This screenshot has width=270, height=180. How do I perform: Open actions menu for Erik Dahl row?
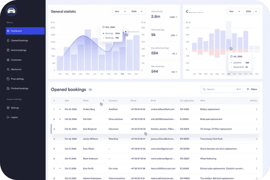click(x=257, y=119)
